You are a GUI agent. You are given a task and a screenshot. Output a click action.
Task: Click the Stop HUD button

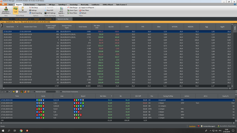click(x=49, y=10)
